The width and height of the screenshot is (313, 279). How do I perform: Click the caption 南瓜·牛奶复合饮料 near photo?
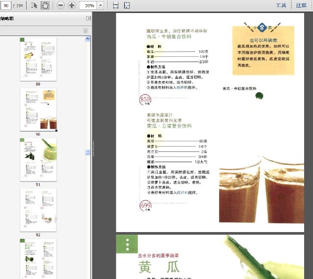click(x=239, y=89)
